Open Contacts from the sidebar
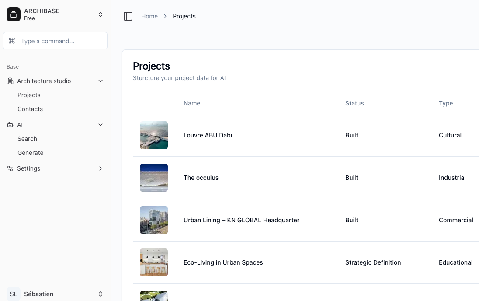479x301 pixels. tap(30, 109)
